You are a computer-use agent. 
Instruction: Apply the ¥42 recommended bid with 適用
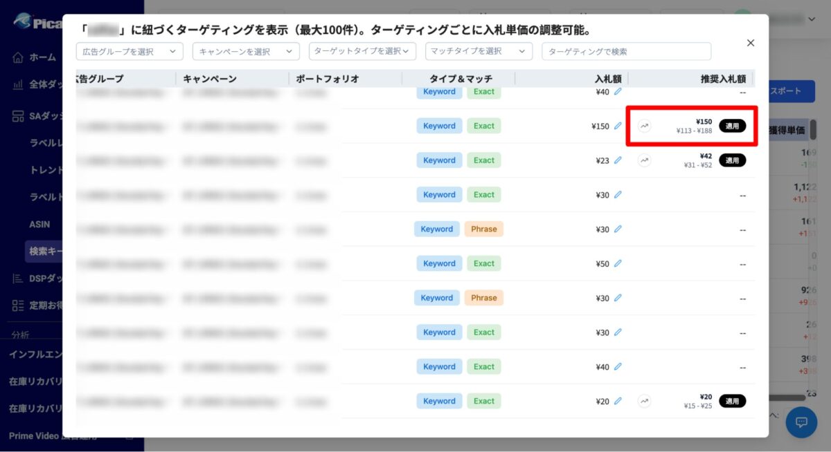coord(732,160)
